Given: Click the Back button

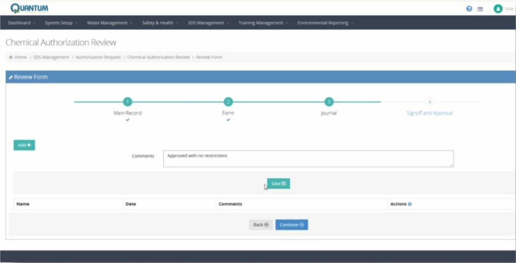Looking at the screenshot, I should (x=261, y=225).
